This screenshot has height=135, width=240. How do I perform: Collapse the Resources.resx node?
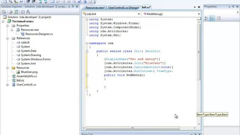[x=12, y=30]
